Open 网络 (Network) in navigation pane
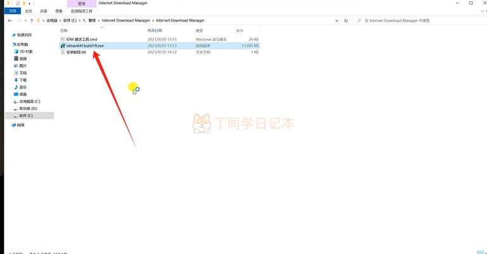 (x=18, y=125)
